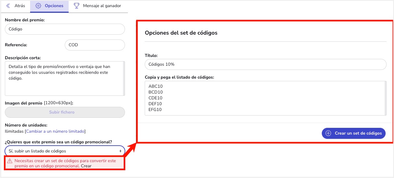Click the gear icon on Opciones tab
The image size is (394, 178).
(x=38, y=6)
